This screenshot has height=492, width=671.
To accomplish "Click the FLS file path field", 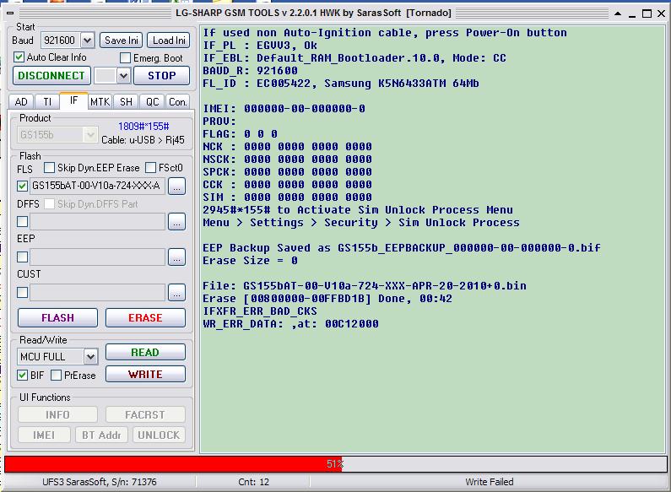I will point(98,187).
